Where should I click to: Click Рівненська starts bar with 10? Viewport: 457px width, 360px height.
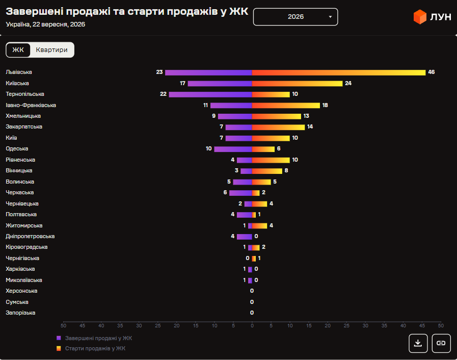271,160
